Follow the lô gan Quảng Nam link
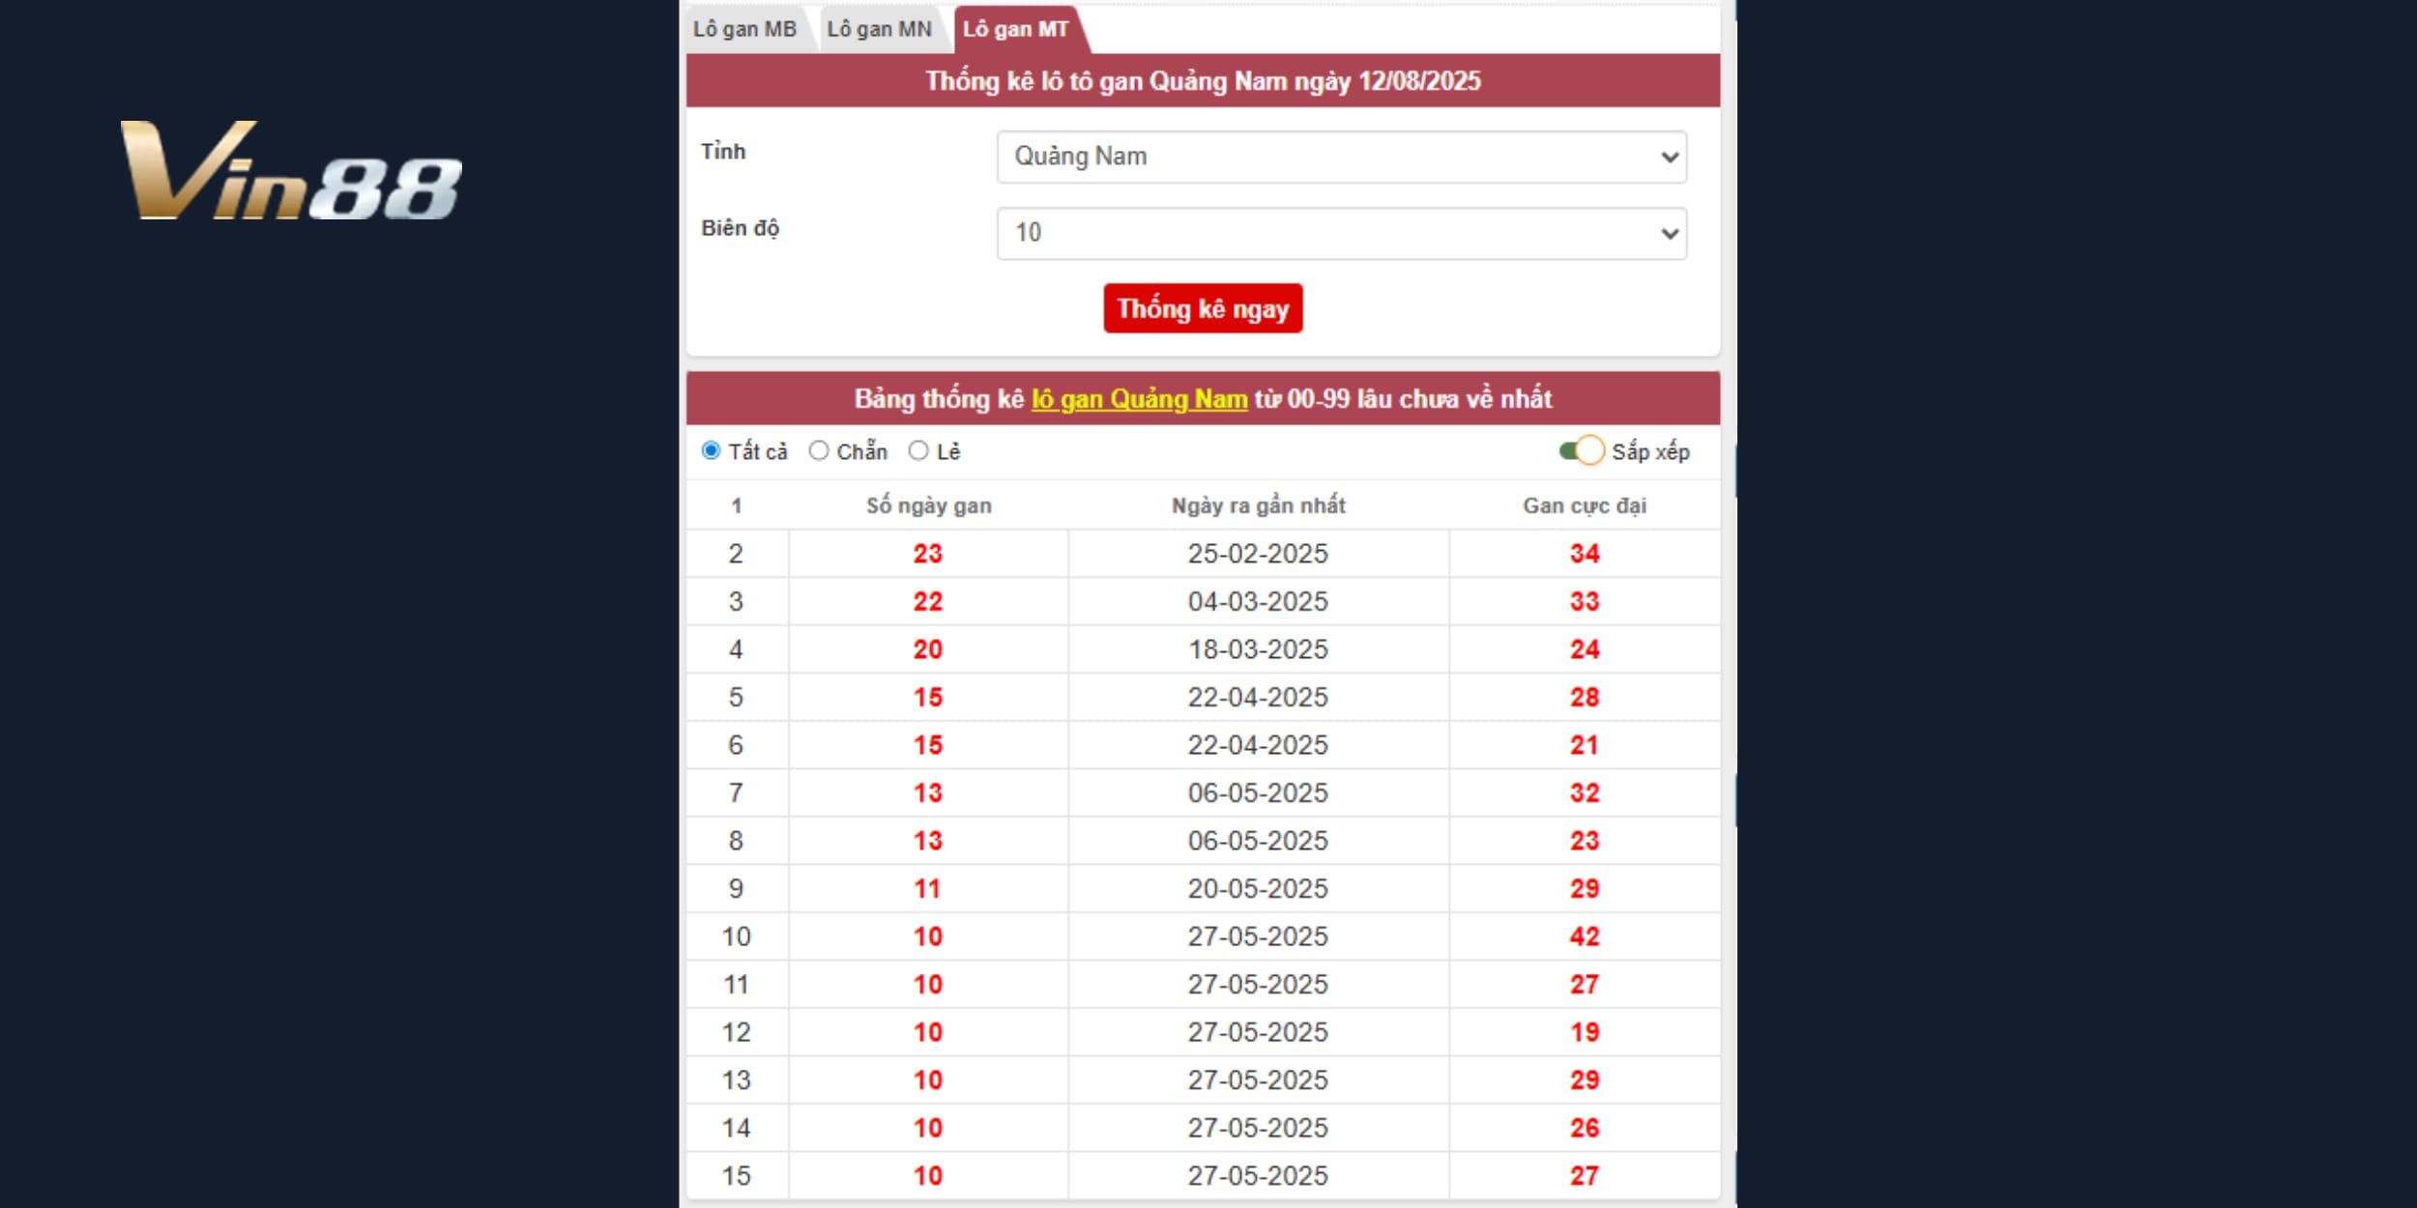 pos(1139,399)
